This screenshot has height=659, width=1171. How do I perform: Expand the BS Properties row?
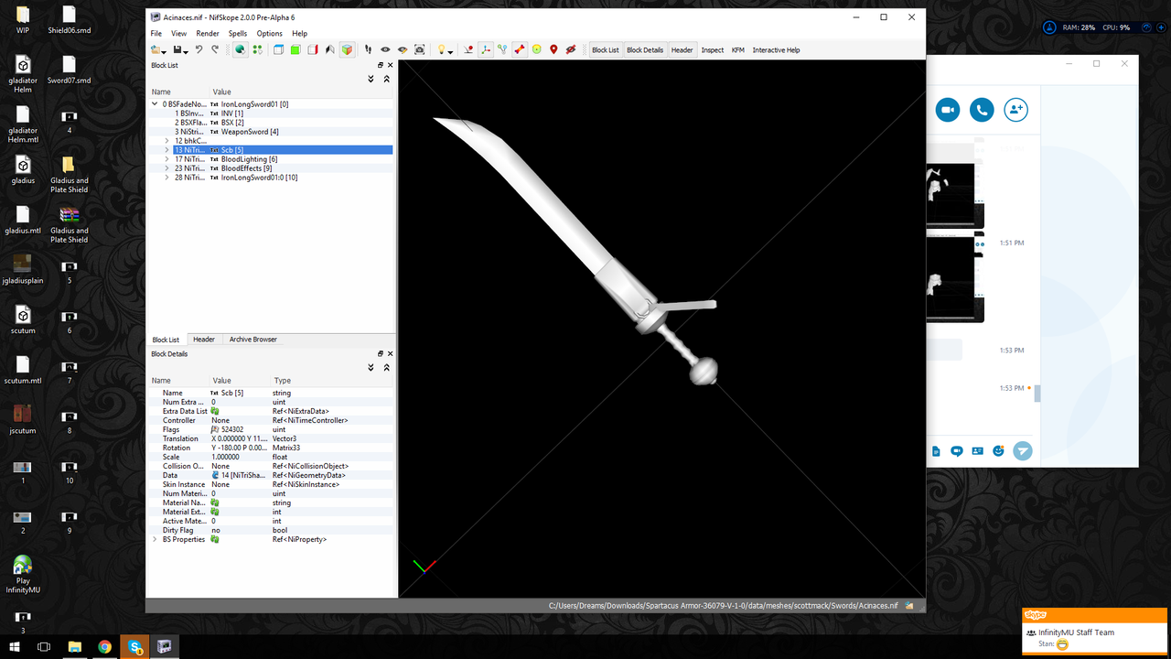[155, 539]
